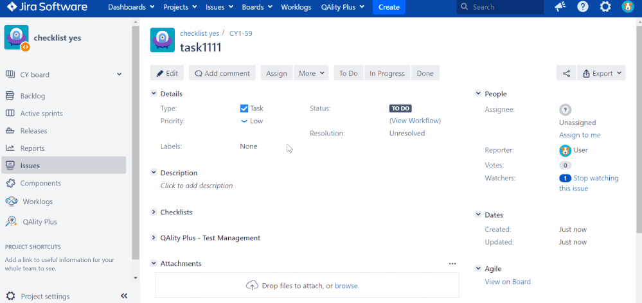This screenshot has height=303, width=642.
Task: Click the watchers count badge
Action: (x=565, y=178)
